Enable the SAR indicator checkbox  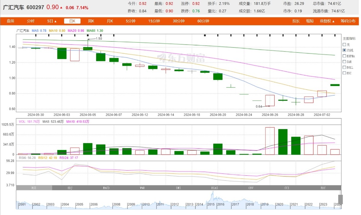click(344, 62)
